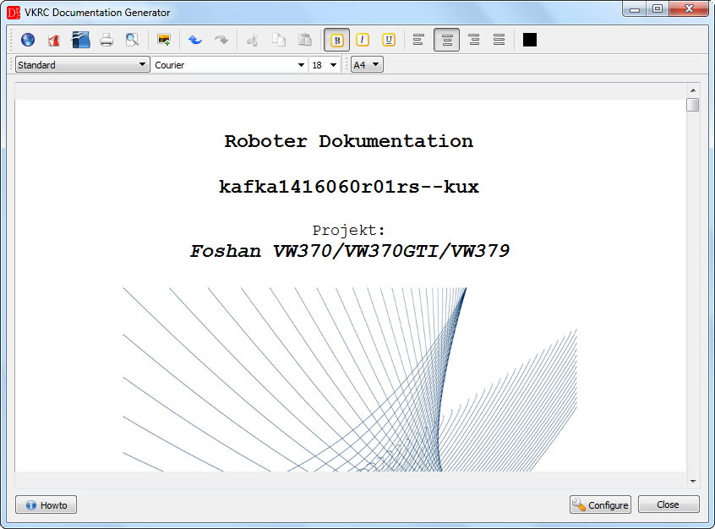Open the A4 page size dropdown
The width and height of the screenshot is (715, 529).
tap(367, 65)
